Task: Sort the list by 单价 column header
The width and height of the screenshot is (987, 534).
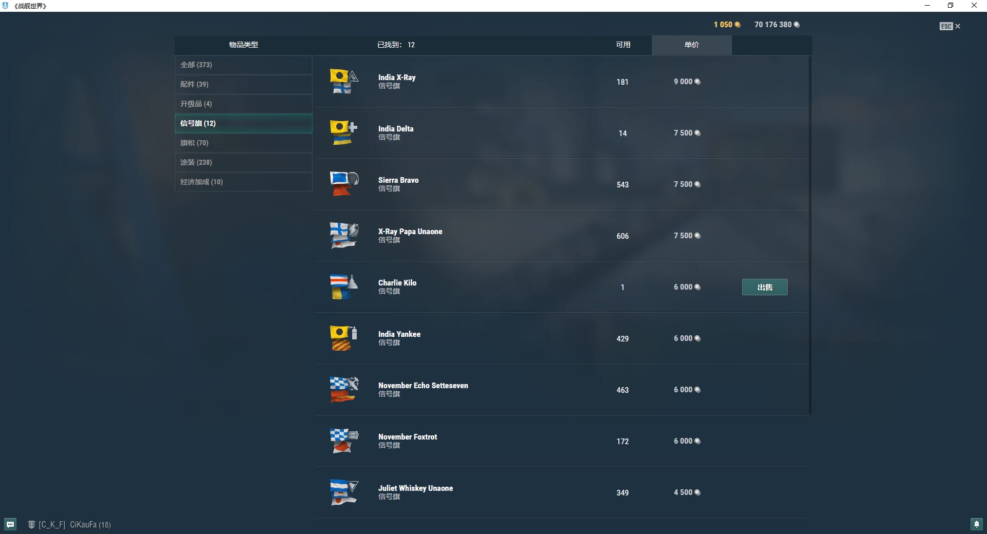Action: pyautogui.click(x=691, y=45)
